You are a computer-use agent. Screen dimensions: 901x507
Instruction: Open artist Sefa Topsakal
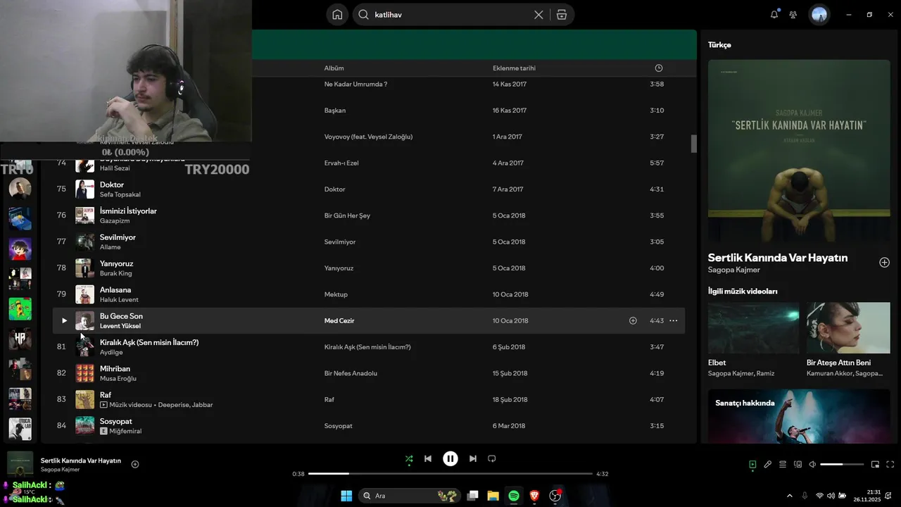click(x=120, y=194)
